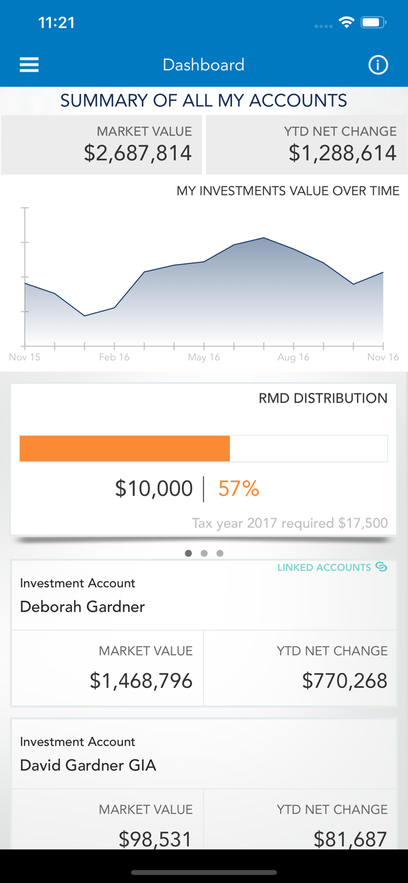This screenshot has height=883, width=408.
Task: Select the second carousel page dot
Action: [x=204, y=553]
